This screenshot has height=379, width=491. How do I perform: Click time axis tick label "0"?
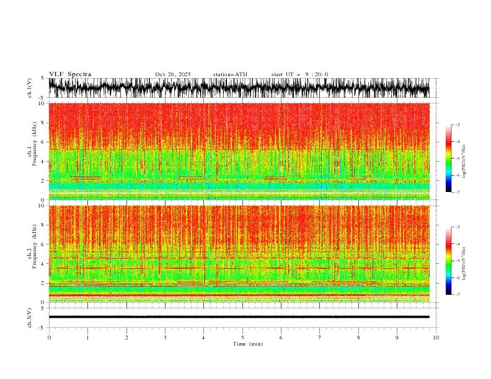(x=49, y=338)
